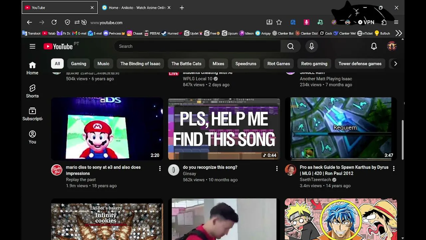Go back with browser back arrow

pos(29,22)
